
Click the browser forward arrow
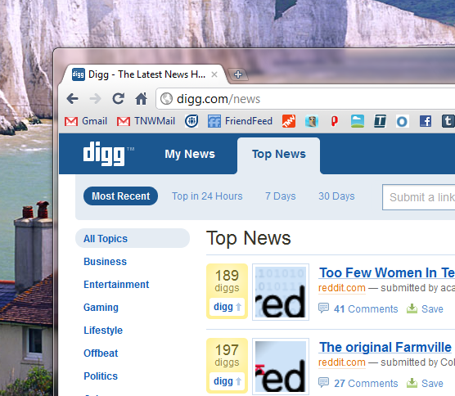pos(95,99)
